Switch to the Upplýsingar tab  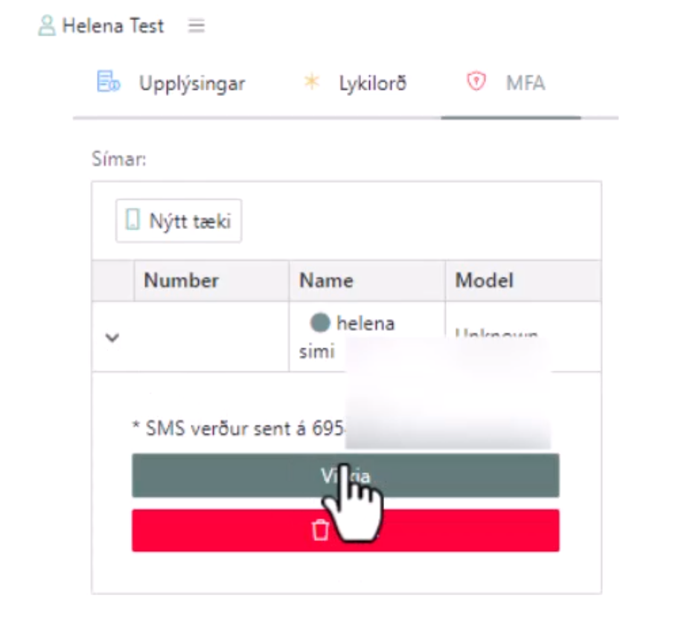[191, 83]
